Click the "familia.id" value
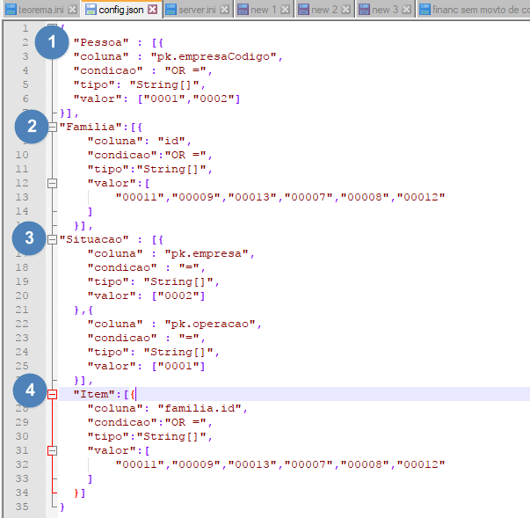This screenshot has height=518, width=530. [200, 408]
